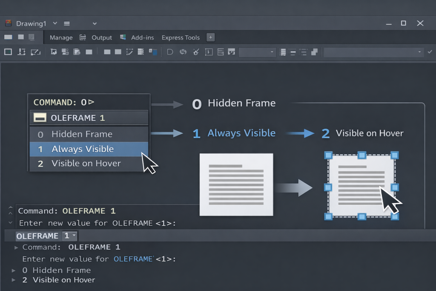Viewport: 436px width, 291px height.
Task: Open the Manage ribbon tab
Action: 61,37
